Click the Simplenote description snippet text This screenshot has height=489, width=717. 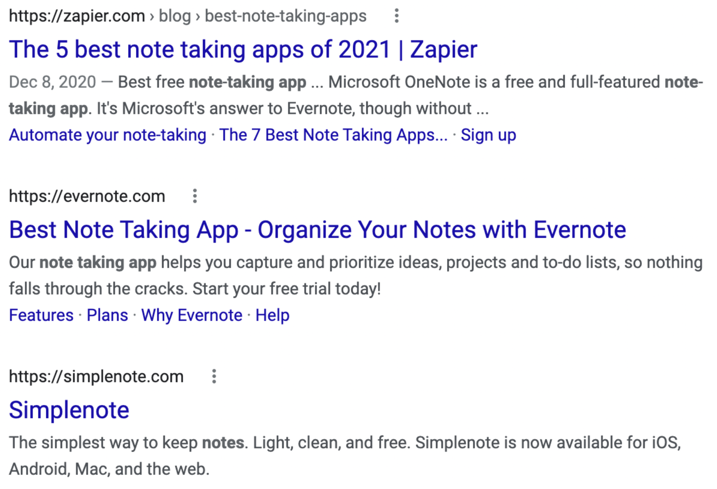tap(344, 455)
